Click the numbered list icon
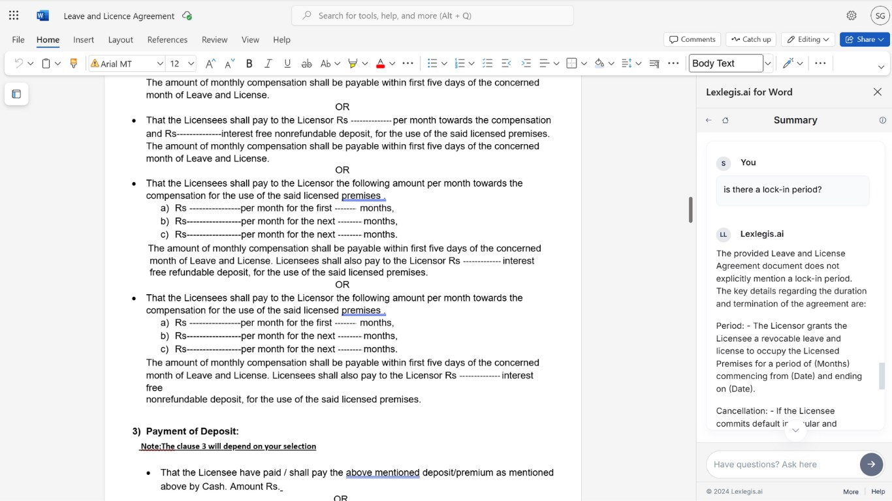 pyautogui.click(x=460, y=63)
